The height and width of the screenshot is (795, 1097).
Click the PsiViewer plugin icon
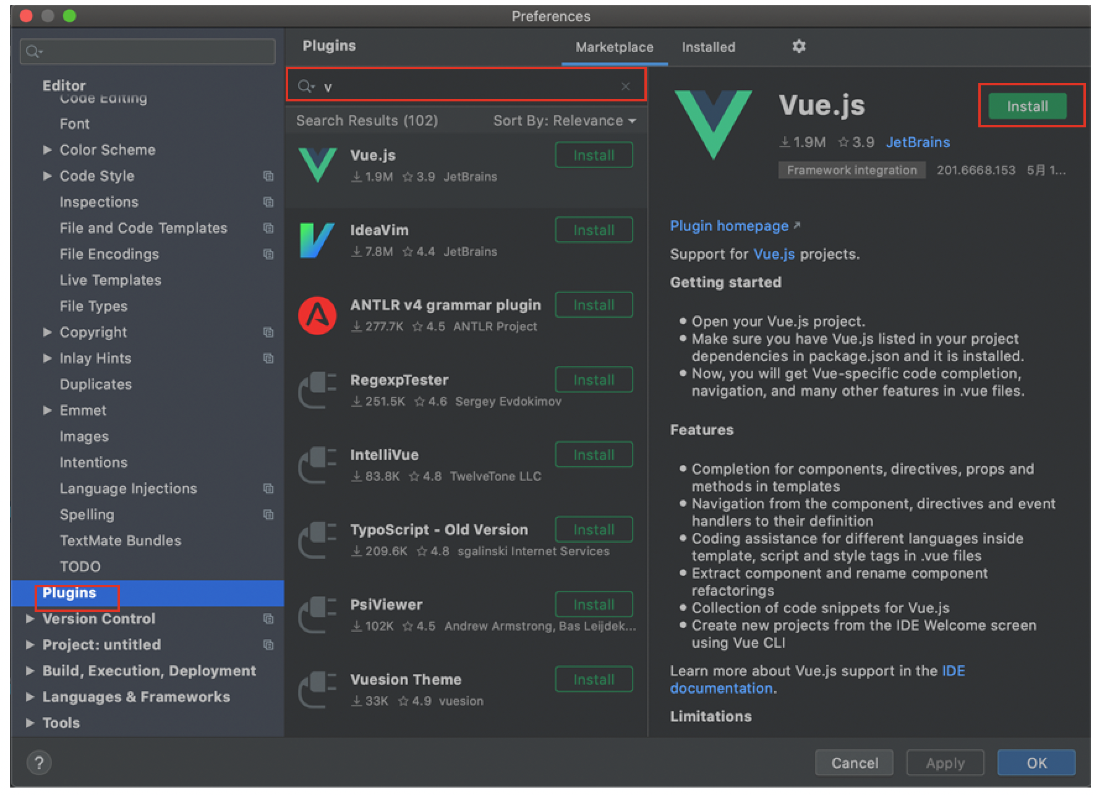tap(317, 614)
